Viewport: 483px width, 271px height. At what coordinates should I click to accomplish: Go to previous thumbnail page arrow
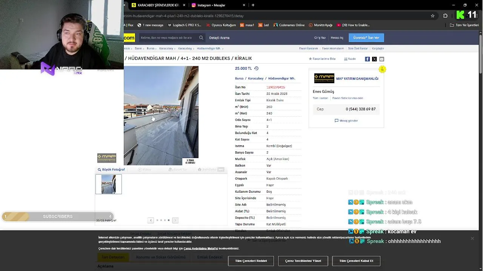151,220
